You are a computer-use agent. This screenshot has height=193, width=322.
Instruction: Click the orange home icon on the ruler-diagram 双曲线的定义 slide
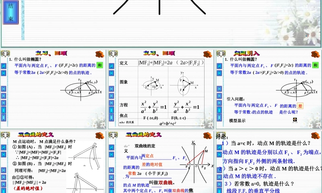(x=100, y=135)
